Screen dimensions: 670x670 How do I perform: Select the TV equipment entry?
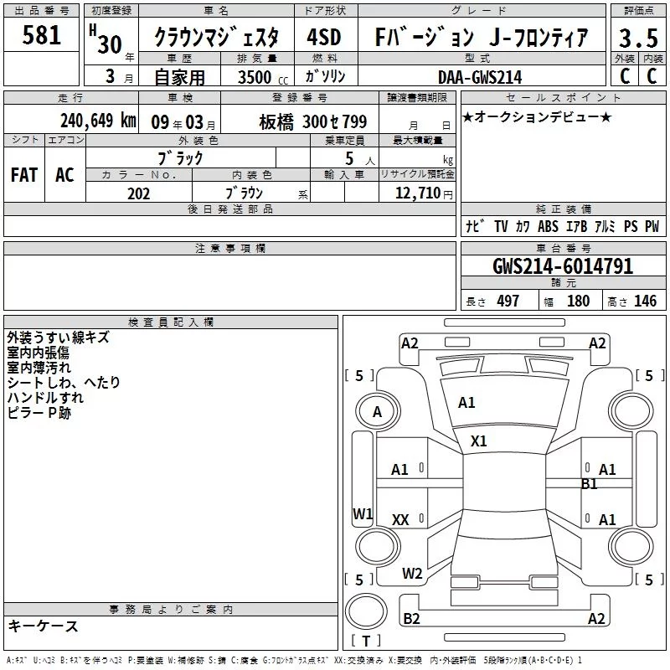click(x=501, y=226)
